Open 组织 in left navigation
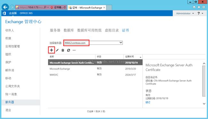This screenshot has height=119, width=208. 8,54
